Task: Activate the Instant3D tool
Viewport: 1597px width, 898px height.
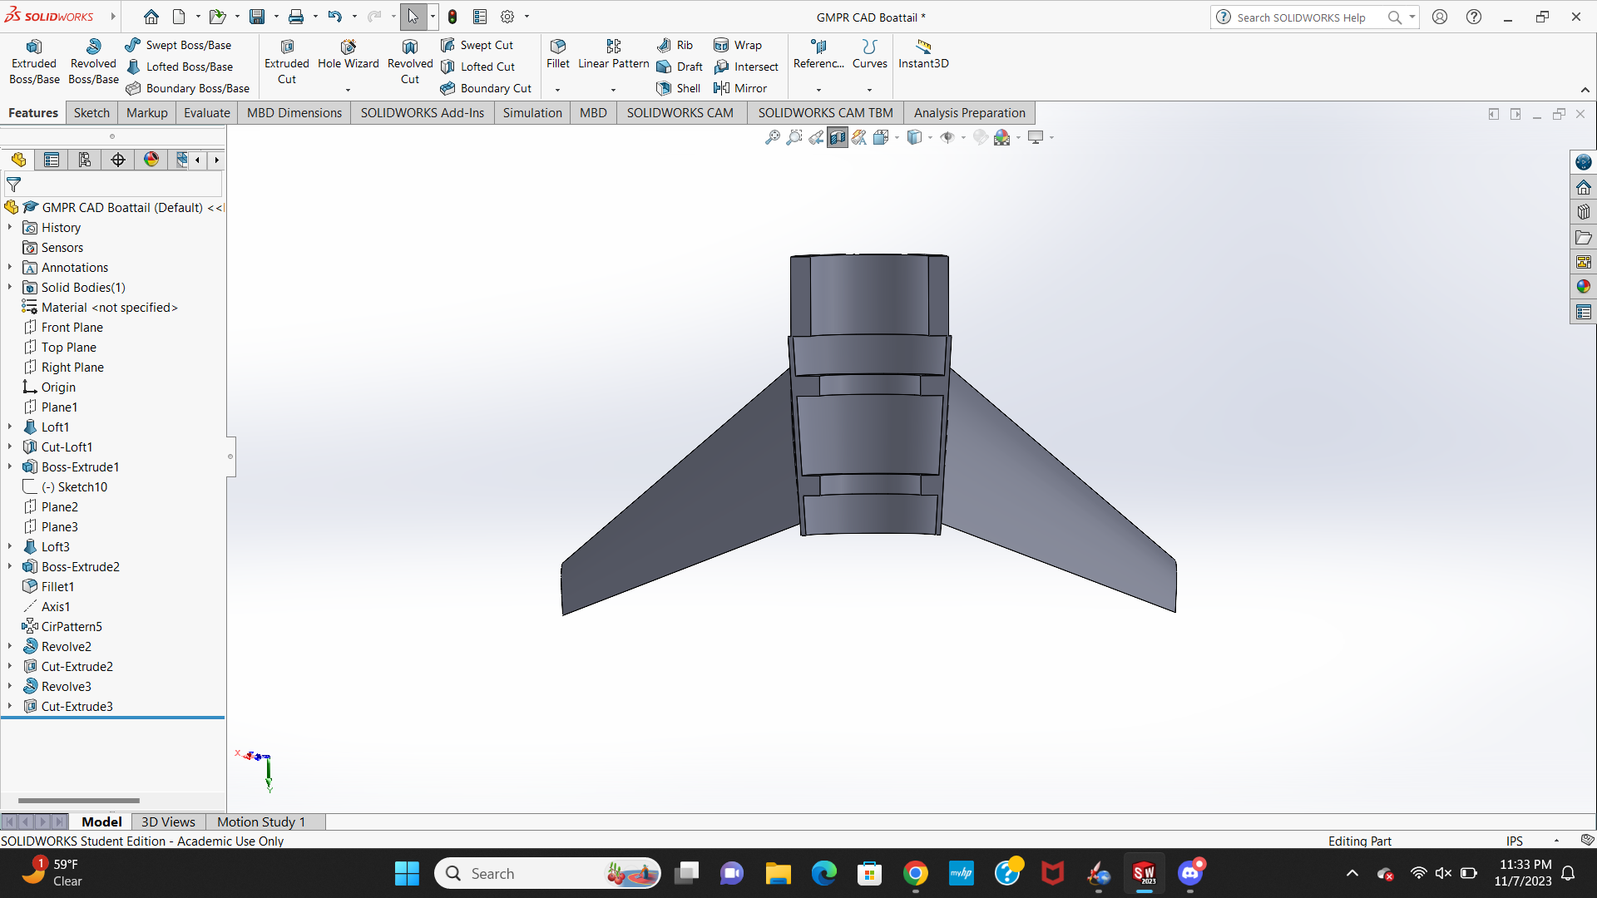Action: [923, 55]
